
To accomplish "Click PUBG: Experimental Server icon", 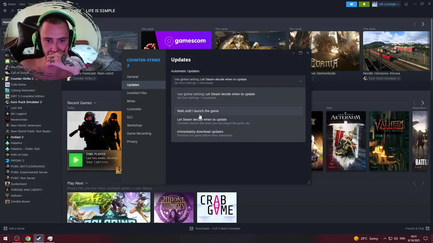I will pos(7,172).
